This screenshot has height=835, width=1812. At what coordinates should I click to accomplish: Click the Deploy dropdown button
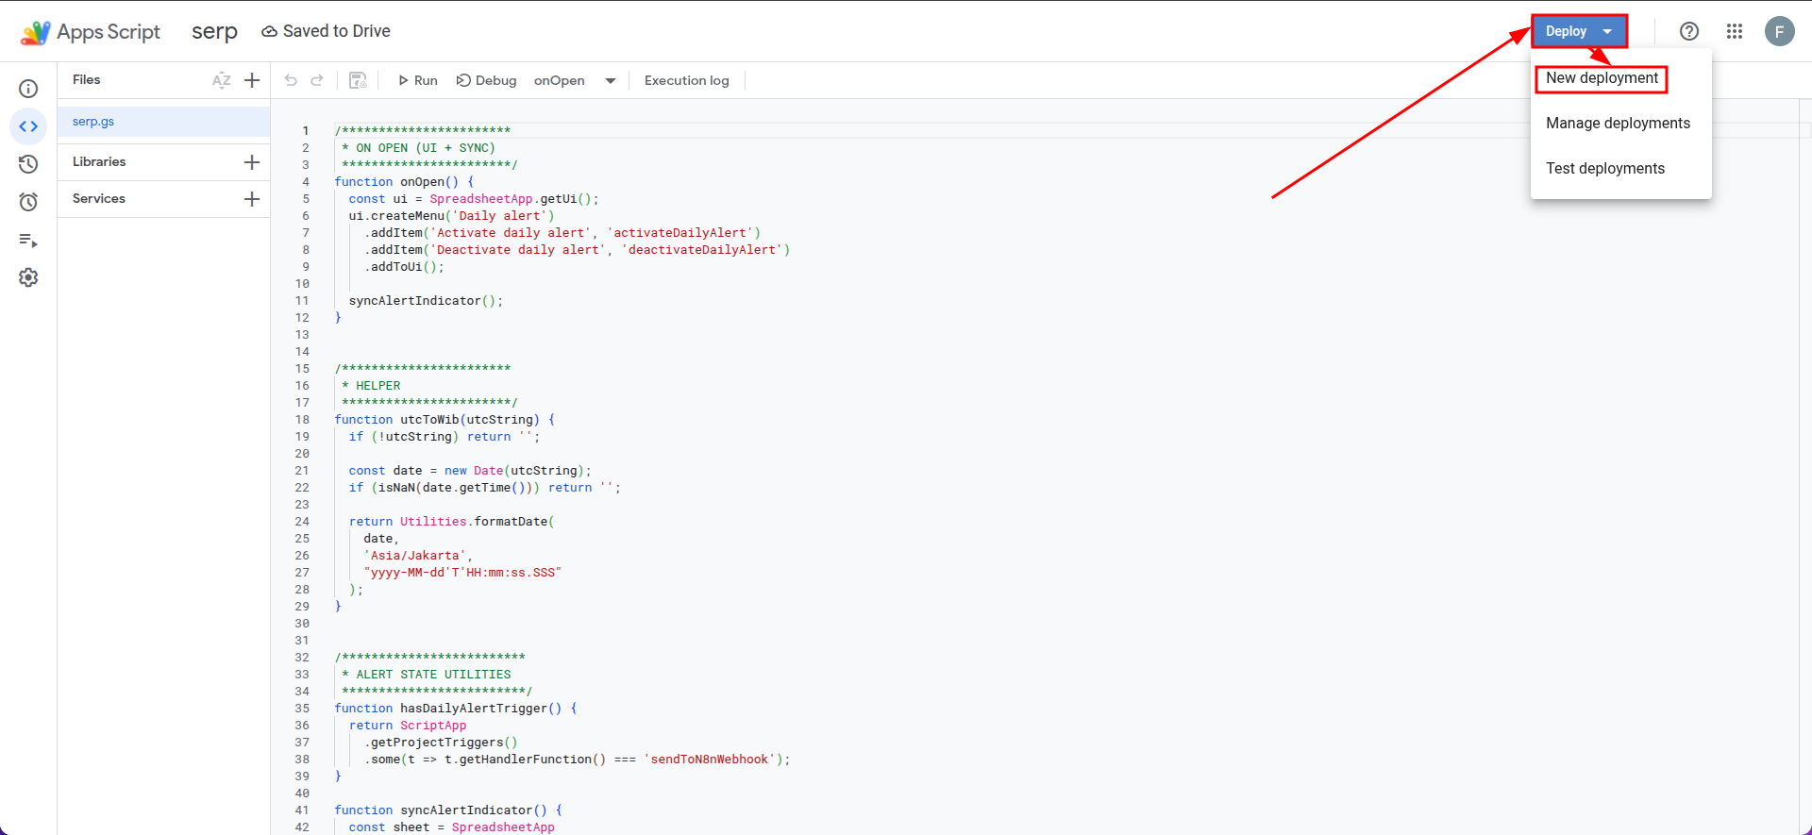click(1579, 31)
